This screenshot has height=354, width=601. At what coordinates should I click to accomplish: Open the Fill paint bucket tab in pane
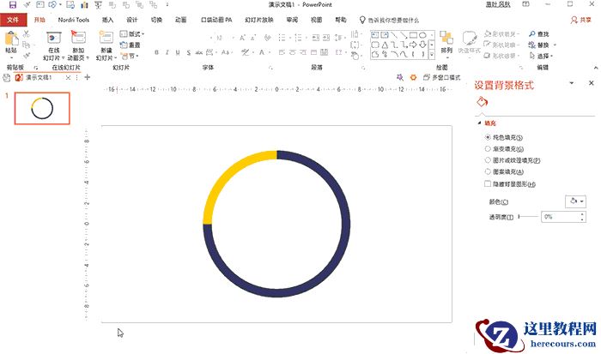click(x=482, y=102)
